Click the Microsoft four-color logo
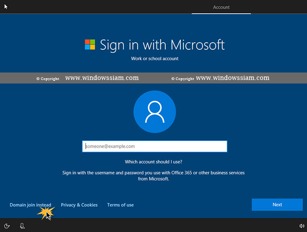Image resolution: width=307 pixels, height=232 pixels. click(90, 44)
